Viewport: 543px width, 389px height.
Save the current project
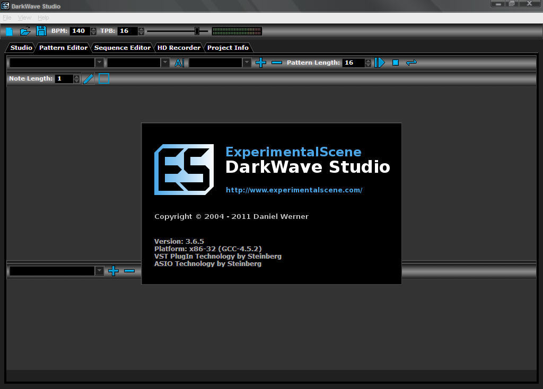[x=41, y=31]
